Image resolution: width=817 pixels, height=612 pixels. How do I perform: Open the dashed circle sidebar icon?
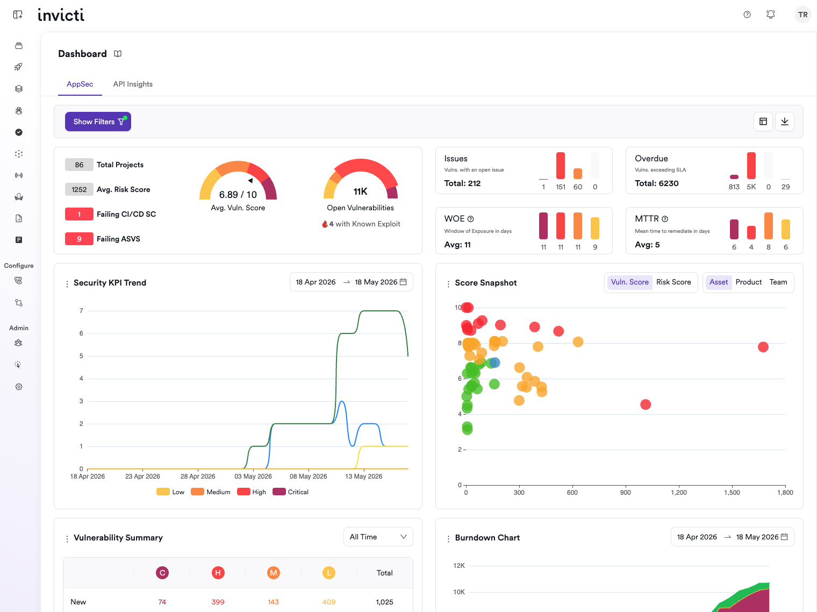click(19, 154)
